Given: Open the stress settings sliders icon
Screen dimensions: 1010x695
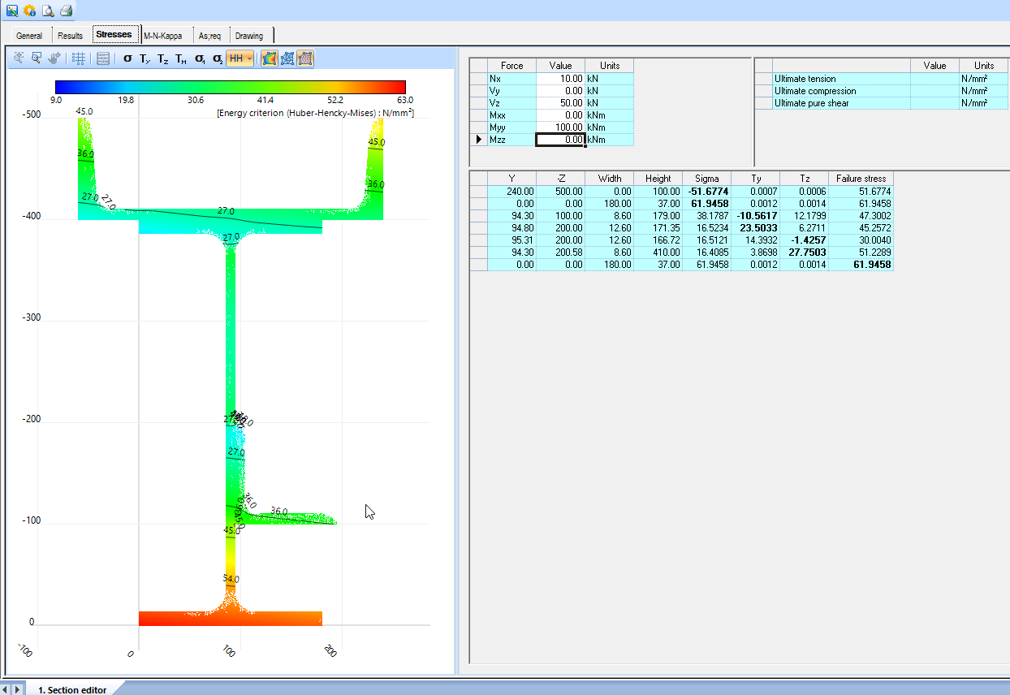Looking at the screenshot, I should click(x=103, y=58).
